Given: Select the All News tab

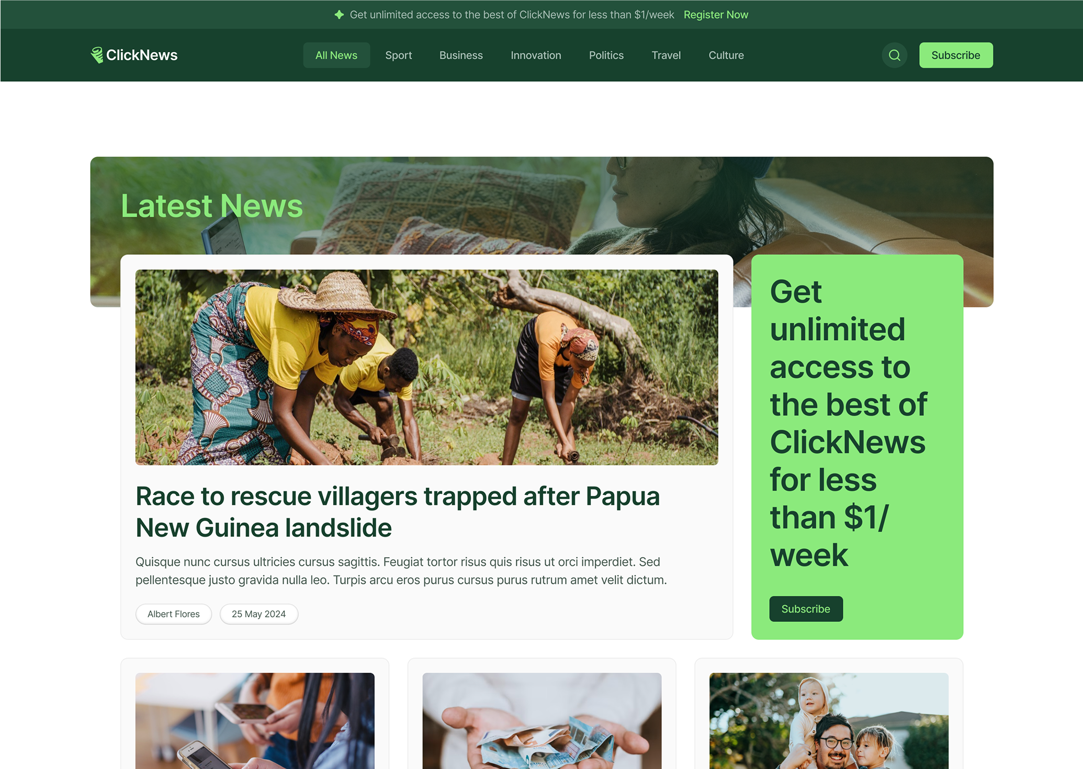Looking at the screenshot, I should point(336,55).
